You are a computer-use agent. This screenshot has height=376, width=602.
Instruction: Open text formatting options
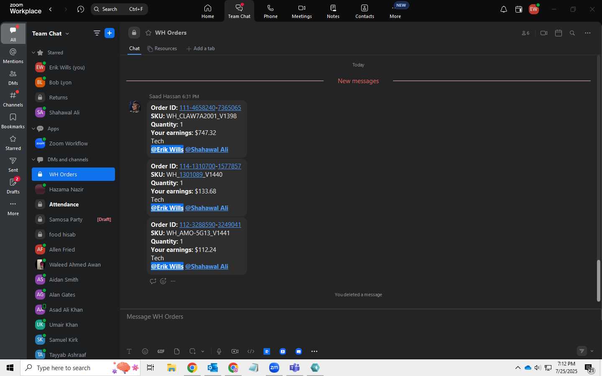[129, 351]
